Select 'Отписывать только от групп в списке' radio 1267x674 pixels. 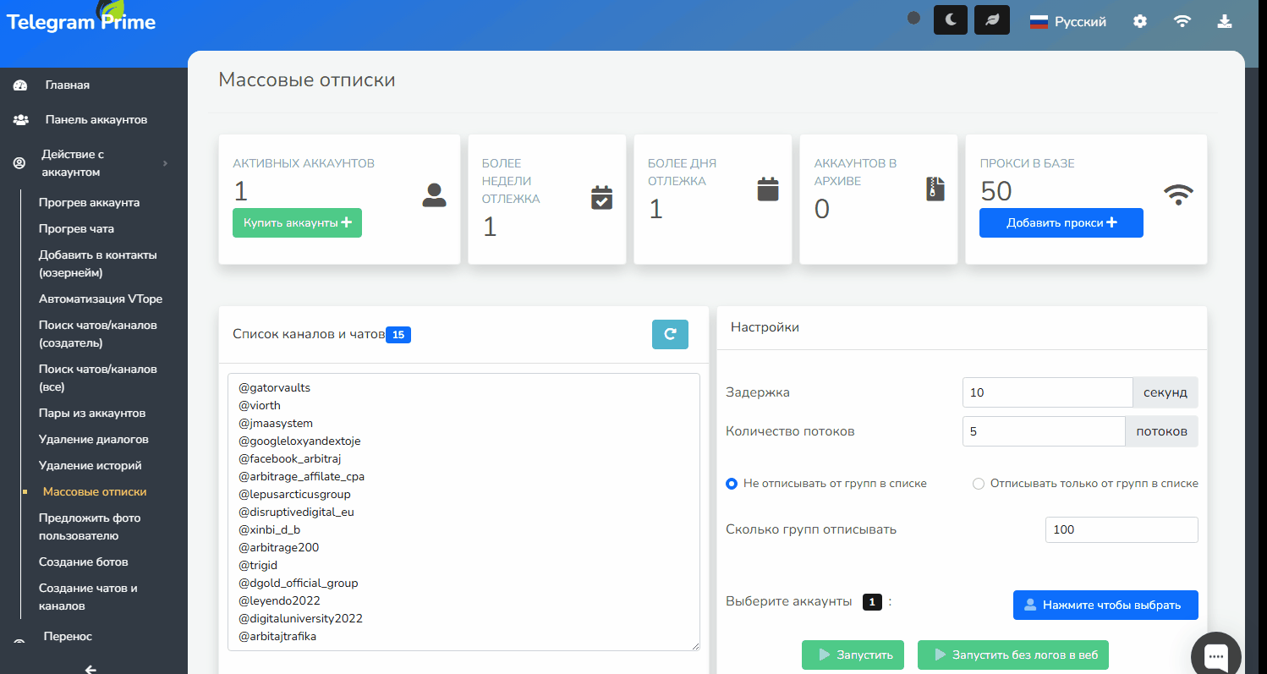pos(979,484)
